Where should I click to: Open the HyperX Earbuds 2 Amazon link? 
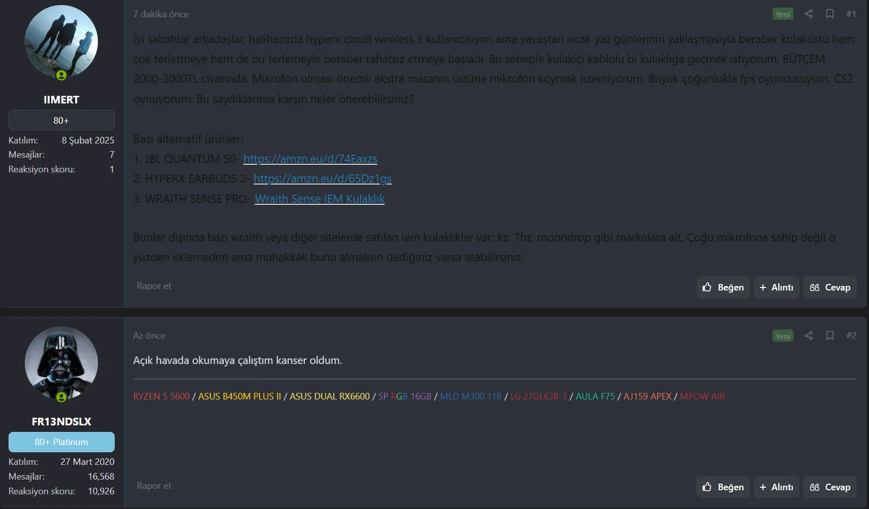click(323, 178)
